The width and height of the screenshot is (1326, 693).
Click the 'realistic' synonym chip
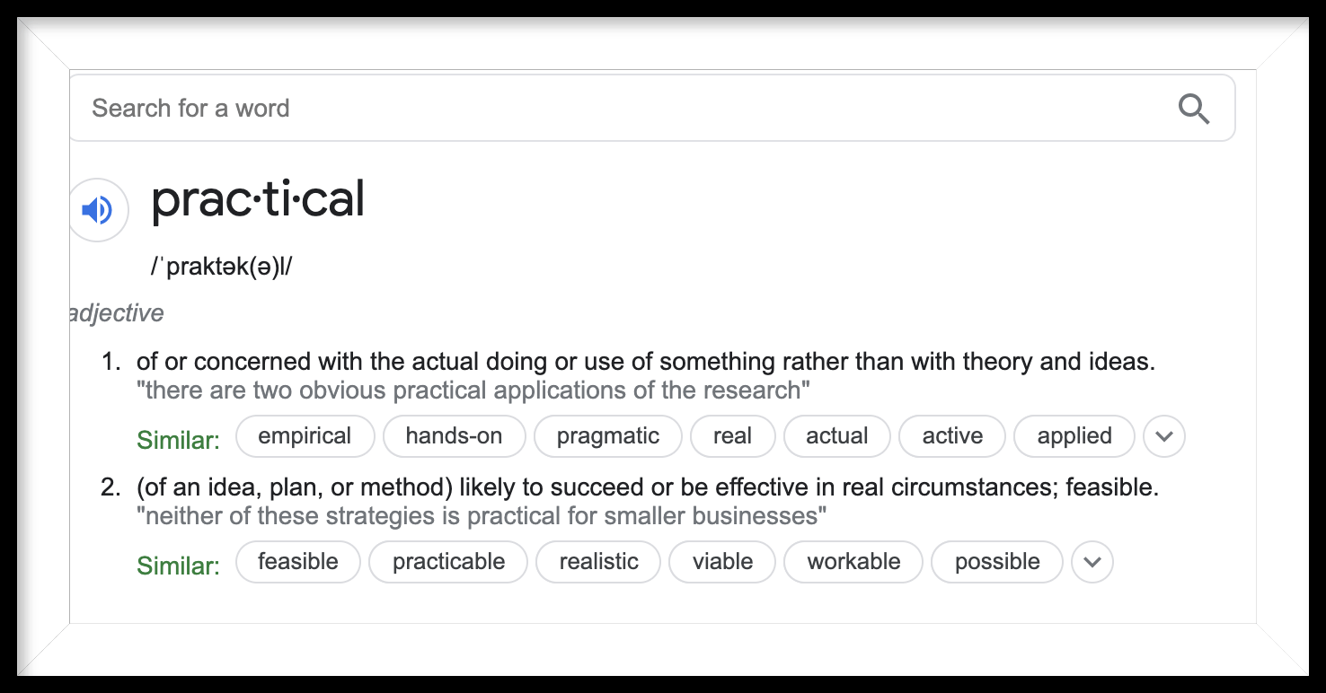(598, 562)
